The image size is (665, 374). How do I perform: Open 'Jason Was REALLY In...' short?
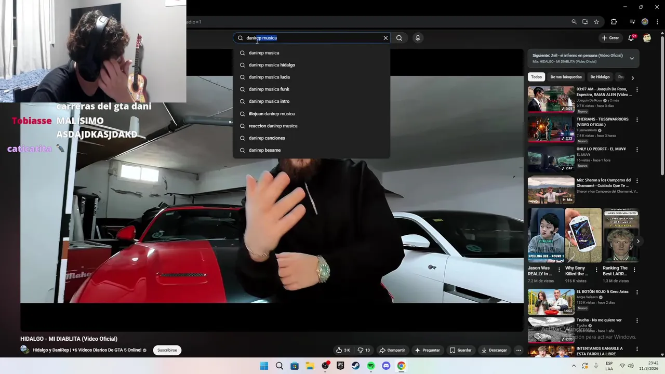point(546,235)
